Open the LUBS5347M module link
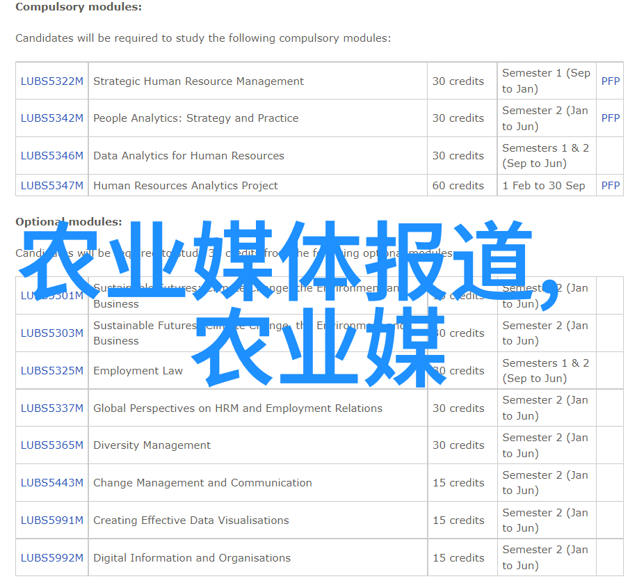This screenshot has height=588, width=637. (52, 185)
